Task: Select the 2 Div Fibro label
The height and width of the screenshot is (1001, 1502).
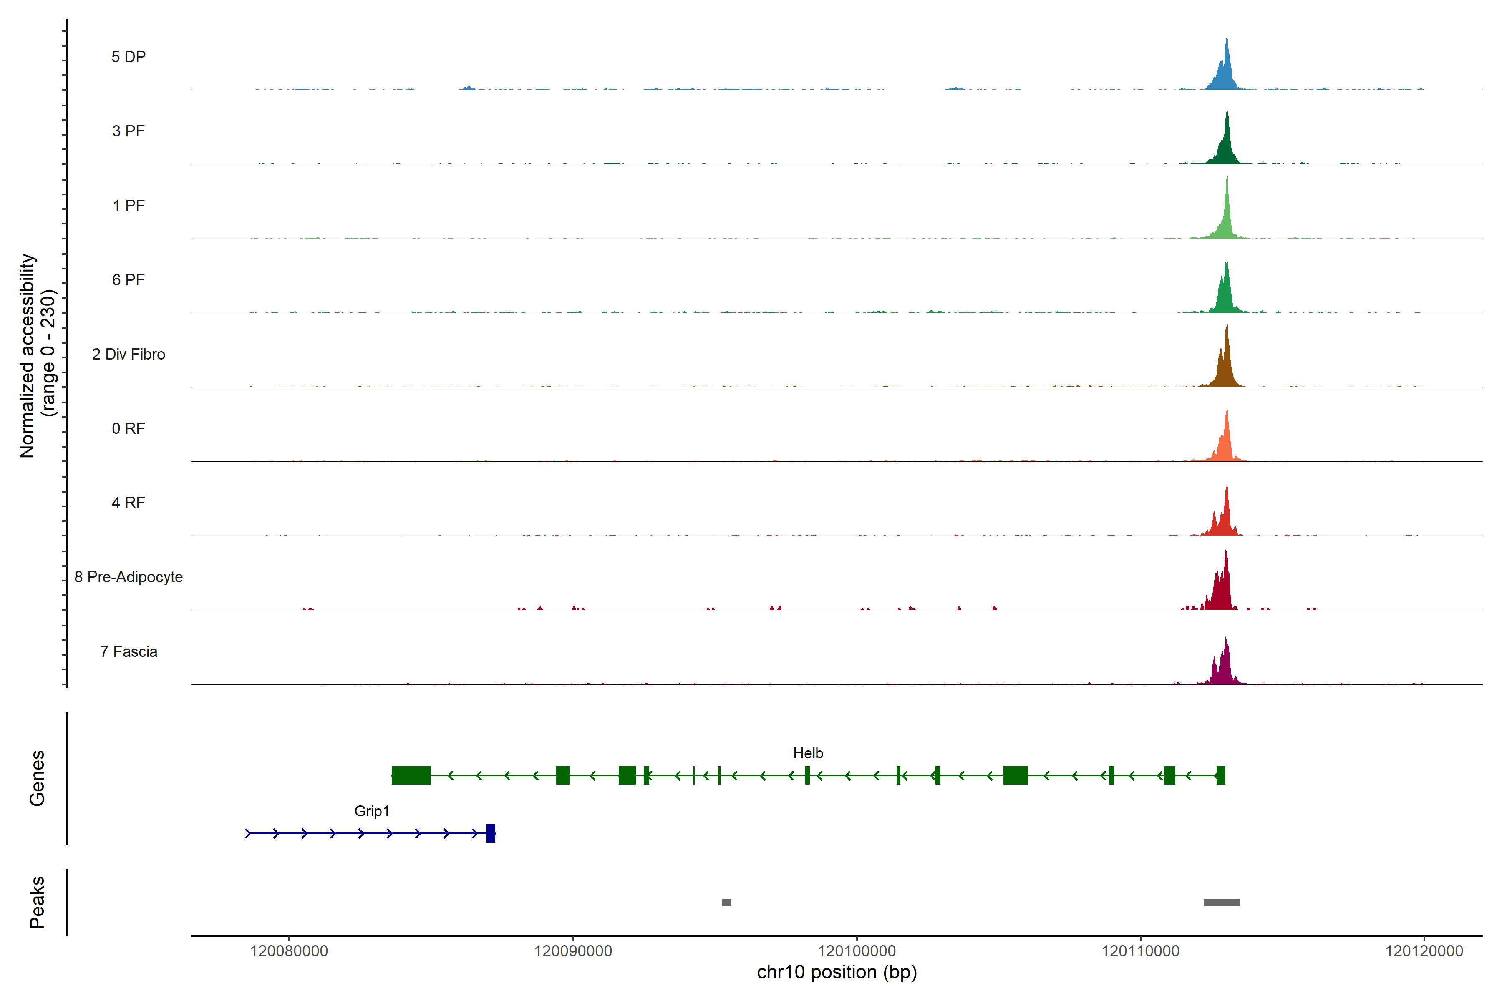Action: coord(129,354)
